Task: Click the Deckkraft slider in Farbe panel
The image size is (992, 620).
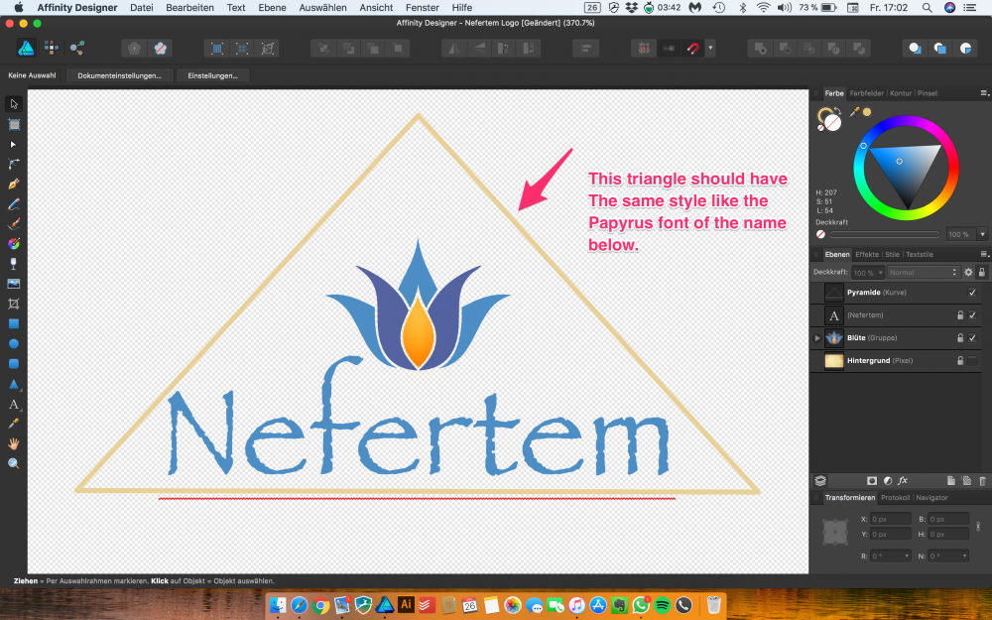Action: tap(878, 234)
